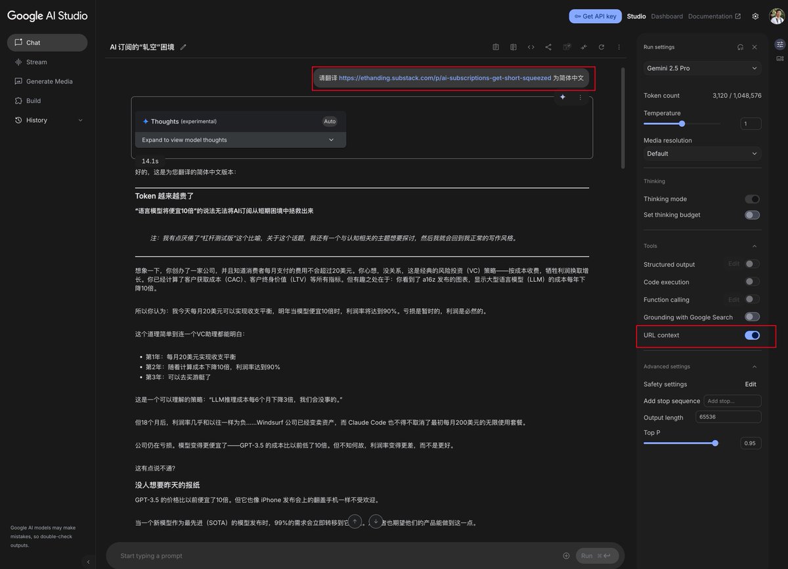Open the Documentation external link
The height and width of the screenshot is (569, 788).
click(x=714, y=16)
